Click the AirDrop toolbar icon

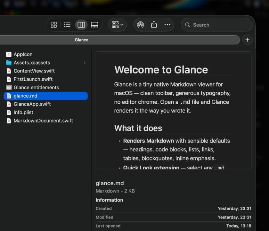click(140, 25)
